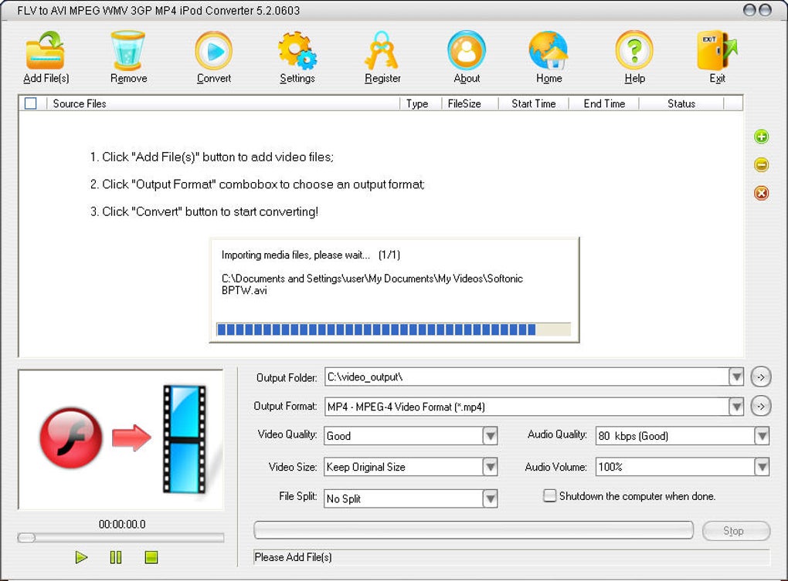Play the preview with green play button
Viewport: 788px width, 581px height.
(x=81, y=557)
